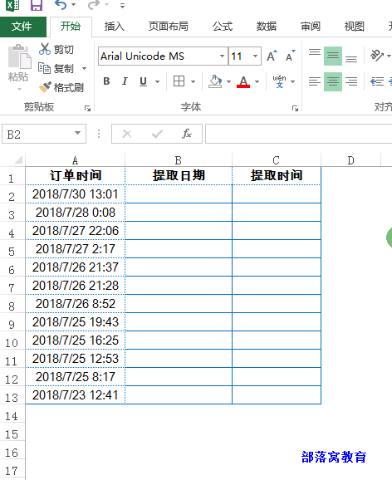Click the 格式刷 format painter label
The width and height of the screenshot is (392, 480).
pos(69,87)
